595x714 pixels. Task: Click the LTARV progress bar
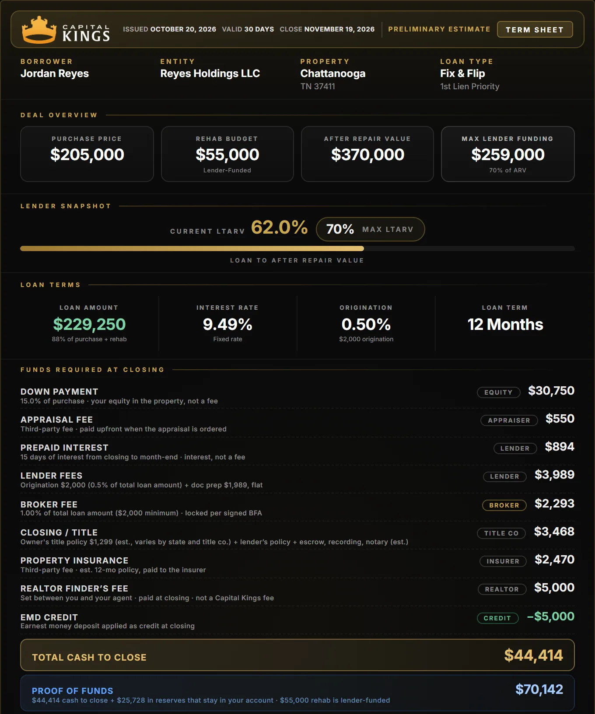click(x=297, y=248)
